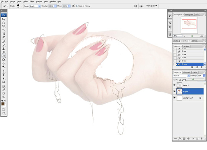The width and height of the screenshot is (207, 150).
Task: Select the Zoom tool
Action: click(x=3, y=97)
